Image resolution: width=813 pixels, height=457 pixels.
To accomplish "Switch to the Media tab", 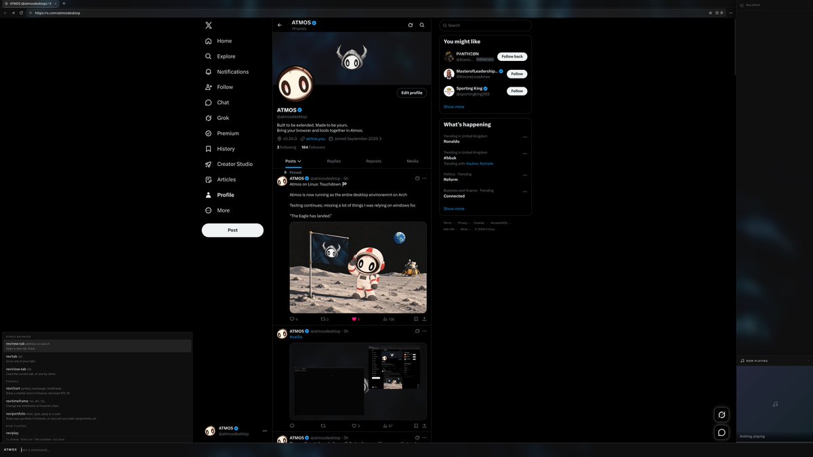I will point(412,161).
